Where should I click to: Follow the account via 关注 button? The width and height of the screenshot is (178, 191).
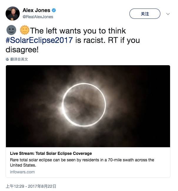tap(145, 14)
